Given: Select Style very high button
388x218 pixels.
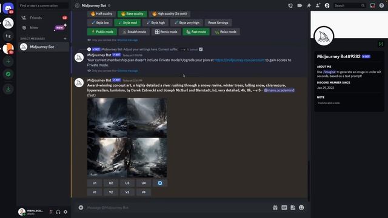Looking at the screenshot, I should point(187,23).
